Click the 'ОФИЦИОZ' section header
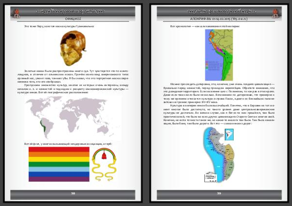 (x=73, y=19)
